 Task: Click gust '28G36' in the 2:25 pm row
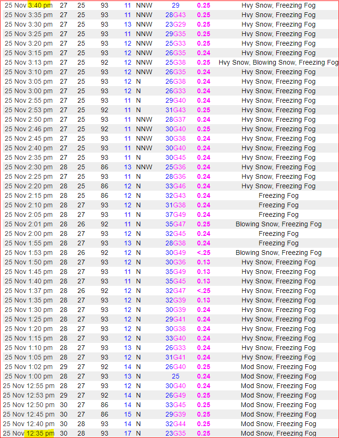pos(175,176)
